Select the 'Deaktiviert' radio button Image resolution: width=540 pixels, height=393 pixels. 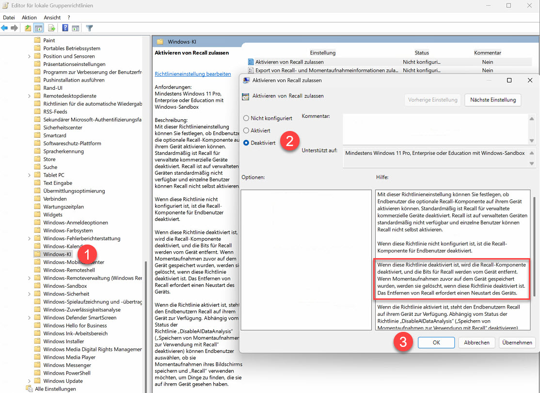tap(246, 143)
